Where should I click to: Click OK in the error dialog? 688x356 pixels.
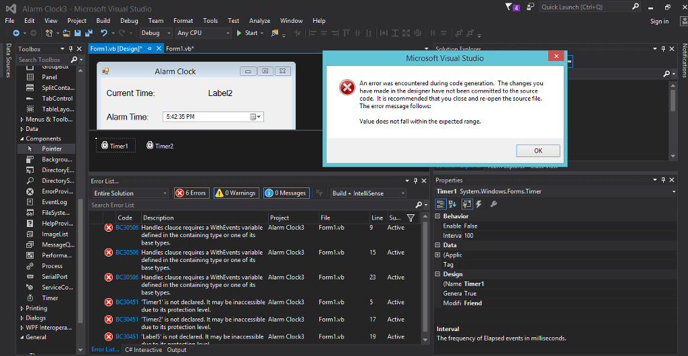pyautogui.click(x=538, y=150)
